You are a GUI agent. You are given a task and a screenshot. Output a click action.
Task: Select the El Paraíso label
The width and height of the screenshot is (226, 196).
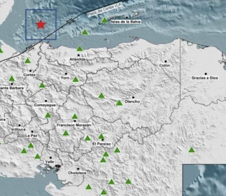tap(102, 144)
